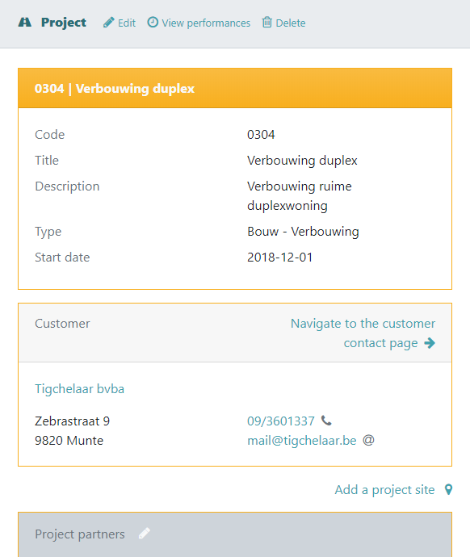Edit Project partners via pencil icon

coord(145,534)
